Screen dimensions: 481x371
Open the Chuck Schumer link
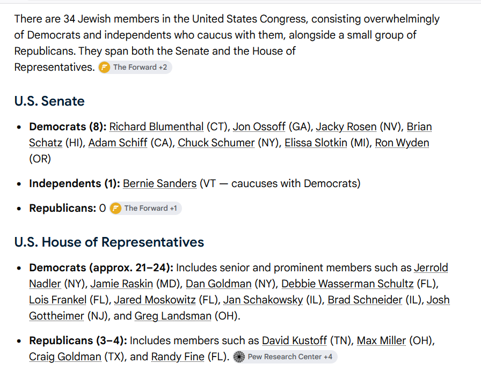point(216,143)
